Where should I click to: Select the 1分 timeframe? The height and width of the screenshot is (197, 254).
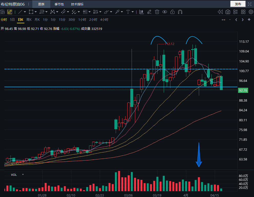(x=45, y=19)
